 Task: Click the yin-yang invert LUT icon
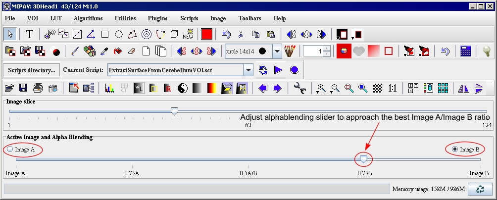click(x=183, y=88)
